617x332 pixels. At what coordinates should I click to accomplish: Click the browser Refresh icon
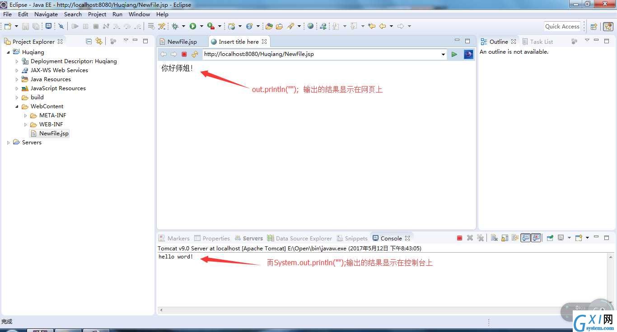(195, 54)
